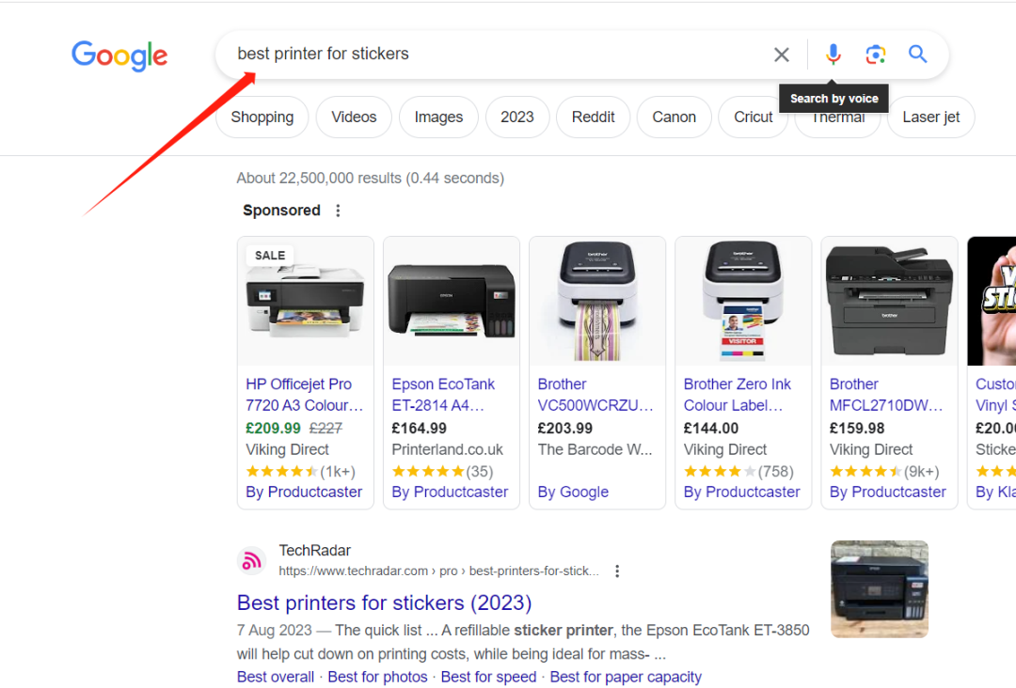Image resolution: width=1016 pixels, height=688 pixels.
Task: Click the (9k+) star rating on Brother MFCL2710DW
Action: tap(884, 471)
